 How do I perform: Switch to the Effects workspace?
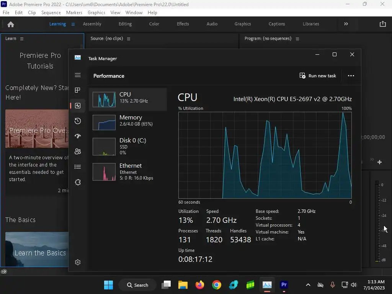(x=183, y=24)
